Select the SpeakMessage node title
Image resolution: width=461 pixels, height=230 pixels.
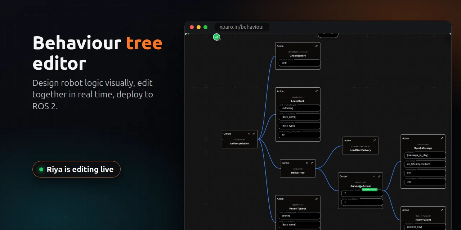coord(423,148)
